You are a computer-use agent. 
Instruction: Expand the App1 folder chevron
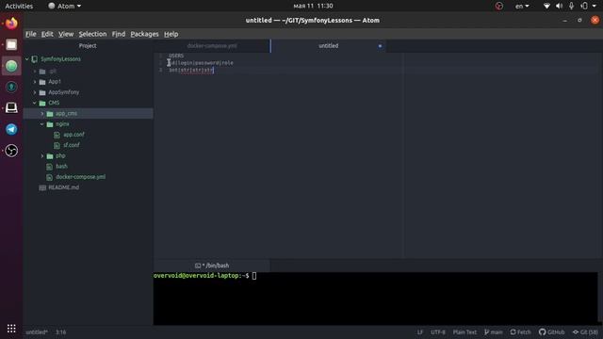35,82
